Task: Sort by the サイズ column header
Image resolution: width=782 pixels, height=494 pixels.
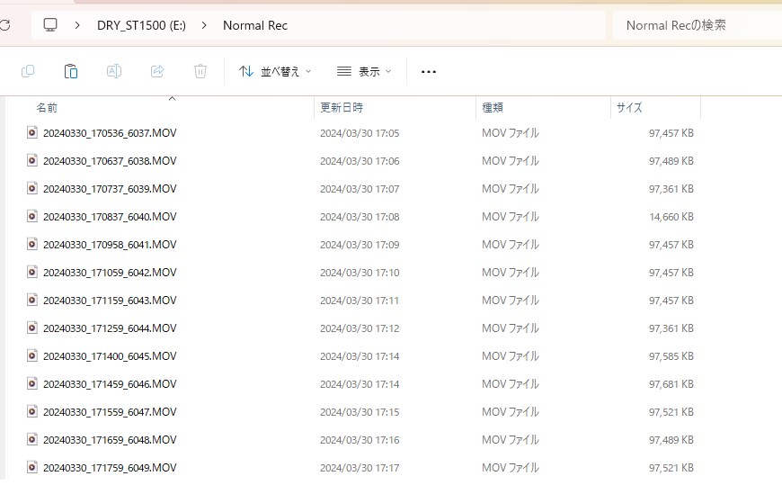Action: [629, 107]
